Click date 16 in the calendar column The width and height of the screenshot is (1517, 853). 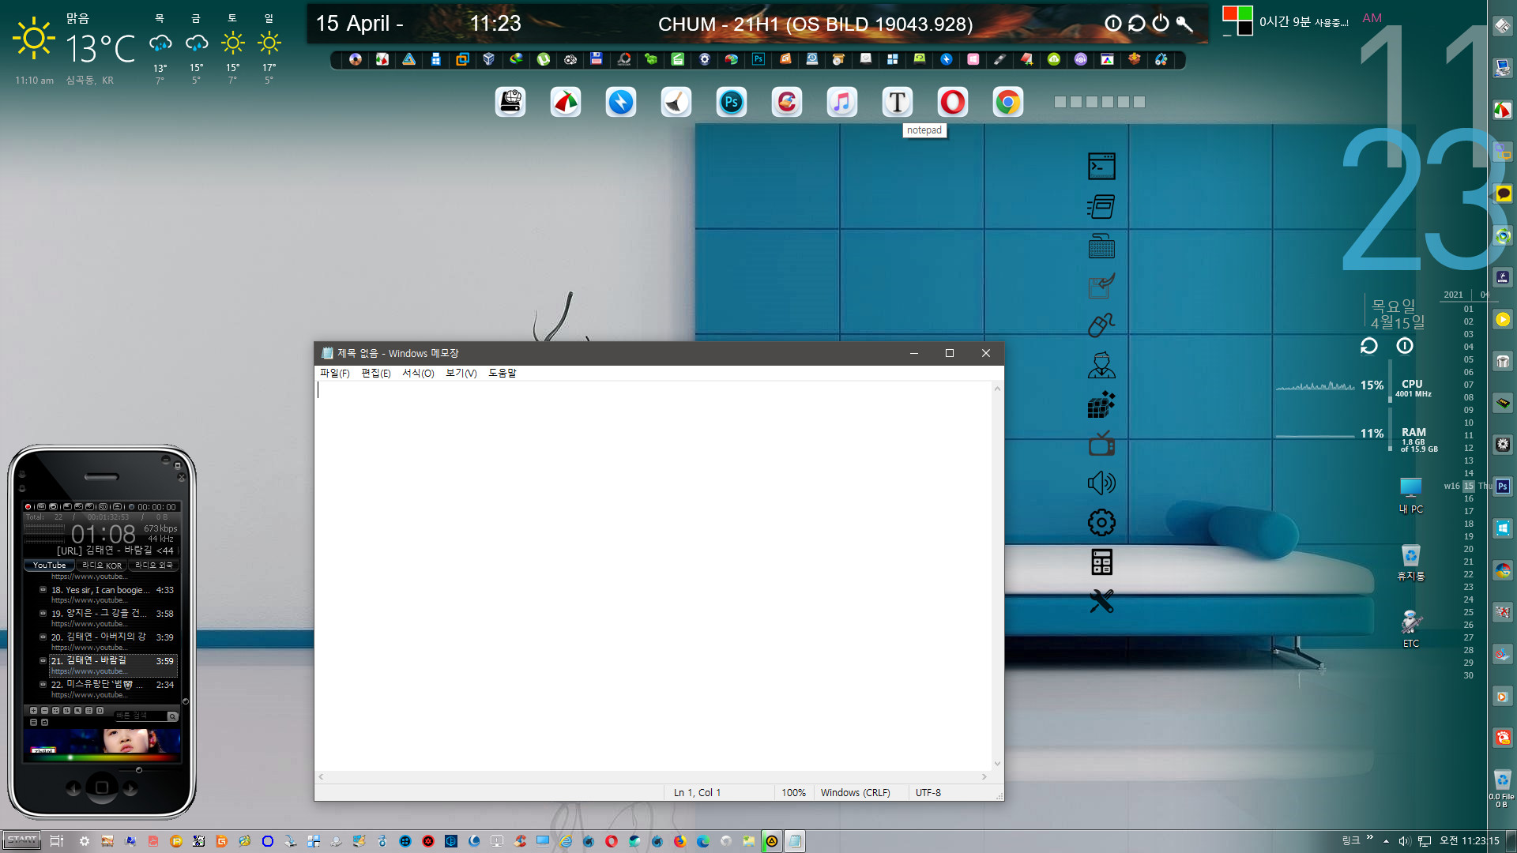(1468, 499)
